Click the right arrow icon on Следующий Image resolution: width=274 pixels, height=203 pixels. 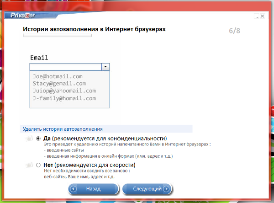pos(166,188)
